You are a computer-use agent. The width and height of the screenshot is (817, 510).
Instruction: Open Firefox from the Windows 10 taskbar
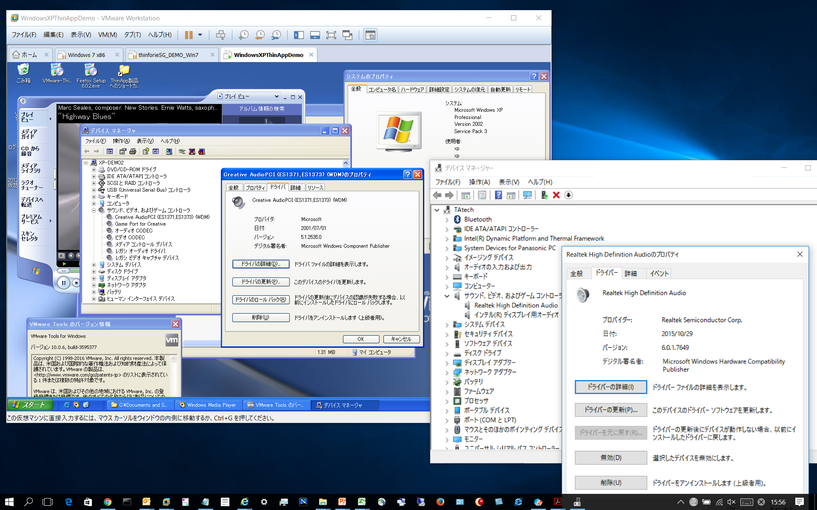(x=440, y=502)
